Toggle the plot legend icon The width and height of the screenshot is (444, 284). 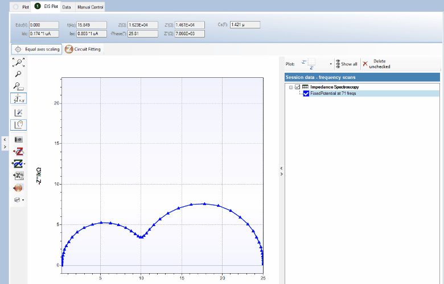click(x=18, y=125)
